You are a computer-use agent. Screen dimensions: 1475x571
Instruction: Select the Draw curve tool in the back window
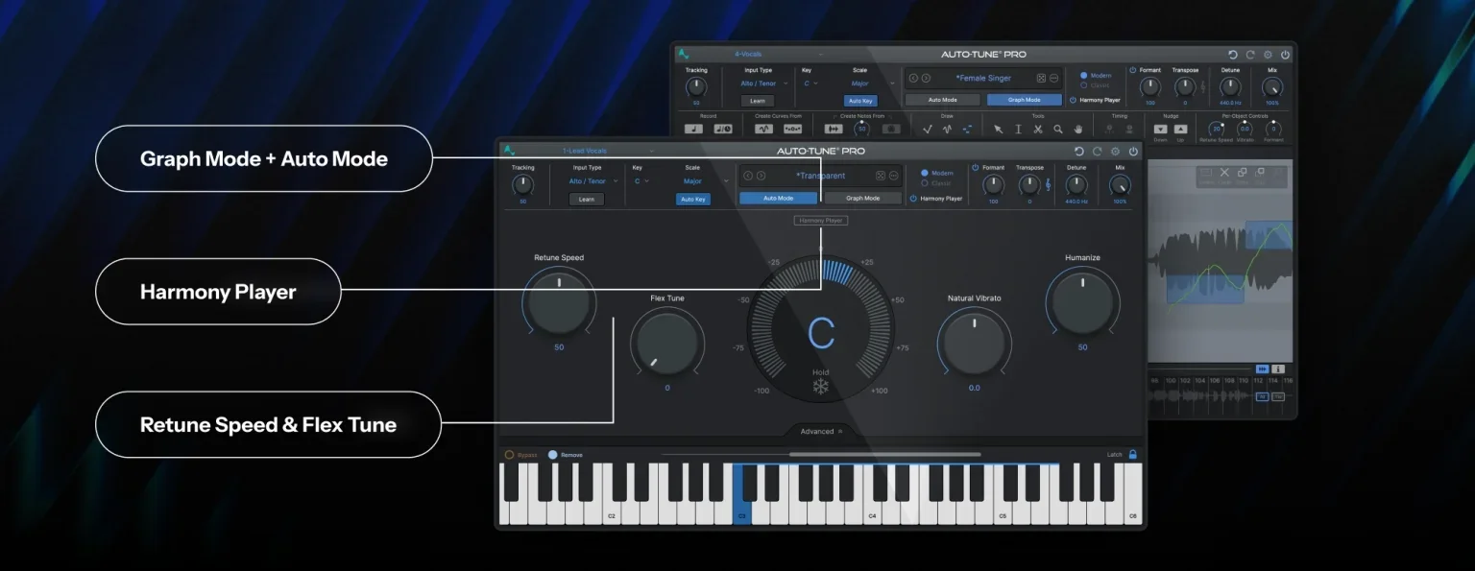[947, 129]
